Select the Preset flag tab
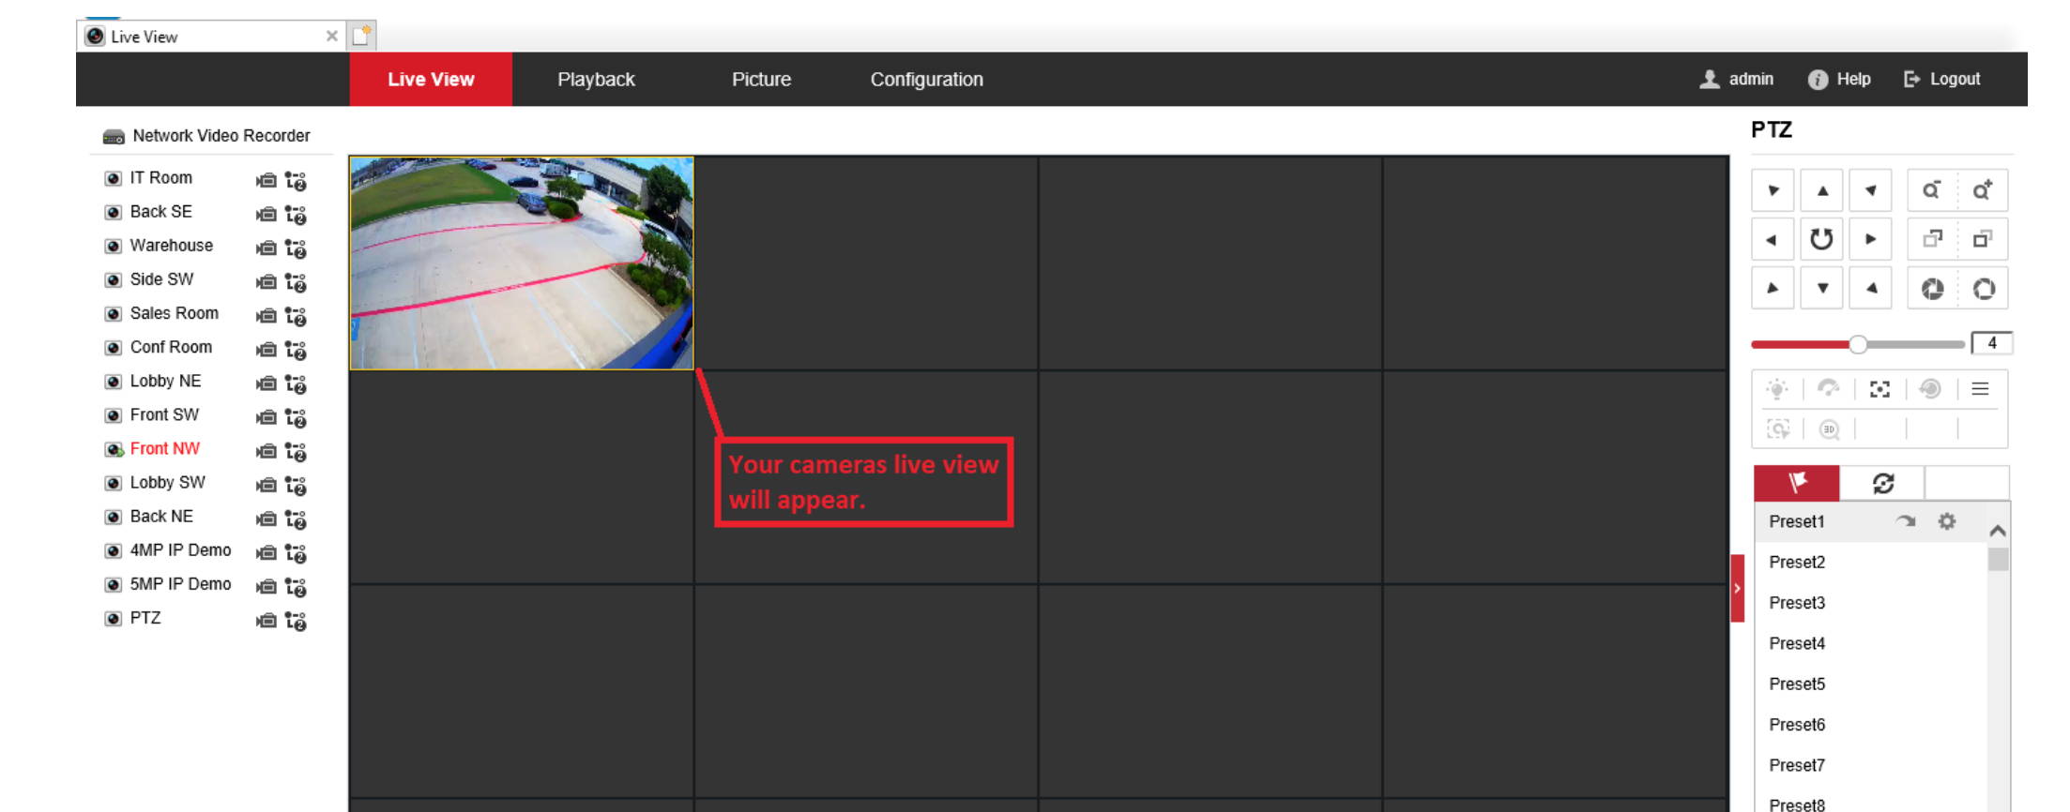The height and width of the screenshot is (812, 2070). [x=1796, y=483]
